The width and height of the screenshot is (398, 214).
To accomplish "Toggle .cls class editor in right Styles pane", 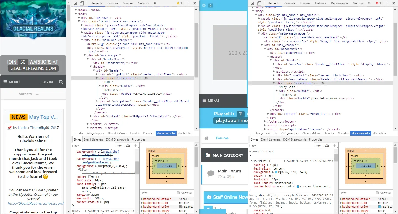I will [x=326, y=146].
